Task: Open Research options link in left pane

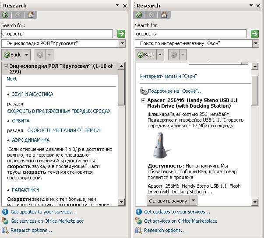Action: pos(32,230)
